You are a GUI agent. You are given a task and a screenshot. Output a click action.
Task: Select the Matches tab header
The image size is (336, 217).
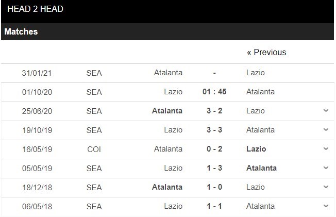coord(21,31)
